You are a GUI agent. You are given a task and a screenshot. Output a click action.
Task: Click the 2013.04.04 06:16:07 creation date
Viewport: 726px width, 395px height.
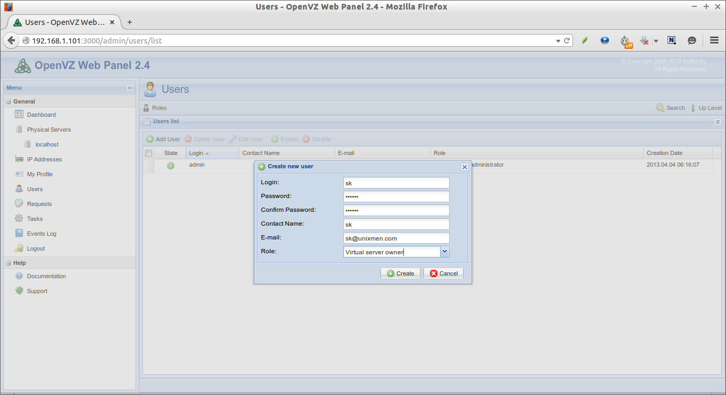673,165
